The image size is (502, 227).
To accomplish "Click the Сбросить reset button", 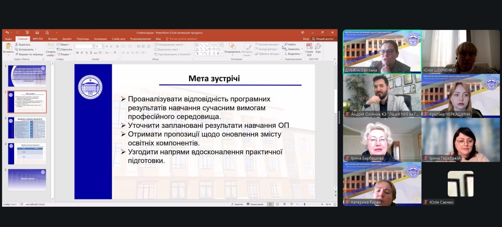I will tap(65, 49).
